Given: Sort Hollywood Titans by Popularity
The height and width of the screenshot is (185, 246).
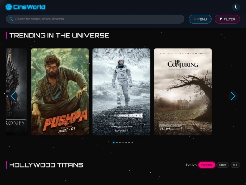Looking at the screenshot, I should 206,165.
